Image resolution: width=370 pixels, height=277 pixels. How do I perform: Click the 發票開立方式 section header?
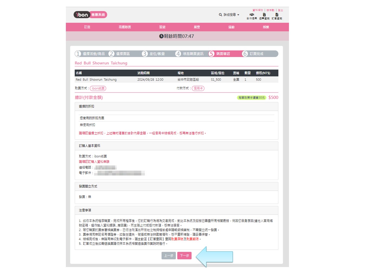tap(176, 186)
